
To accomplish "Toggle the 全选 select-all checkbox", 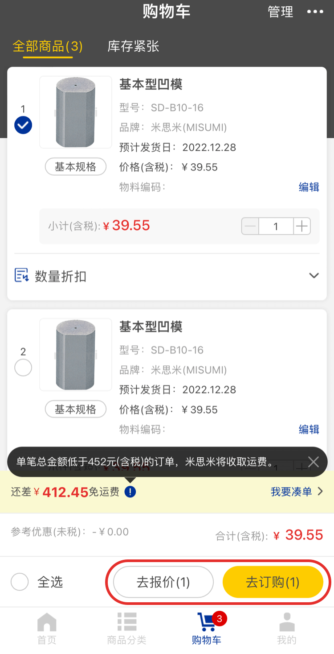I will tap(20, 582).
